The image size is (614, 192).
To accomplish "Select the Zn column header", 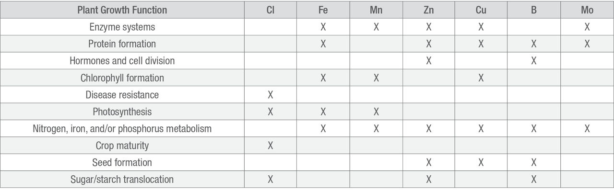I will 429,10.
